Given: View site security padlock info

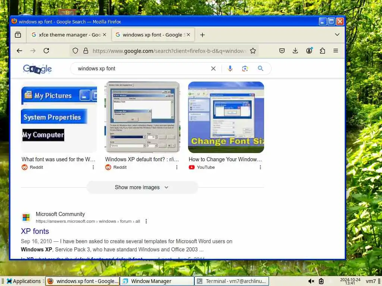Looking at the screenshot, I should pyautogui.click(x=86, y=51).
